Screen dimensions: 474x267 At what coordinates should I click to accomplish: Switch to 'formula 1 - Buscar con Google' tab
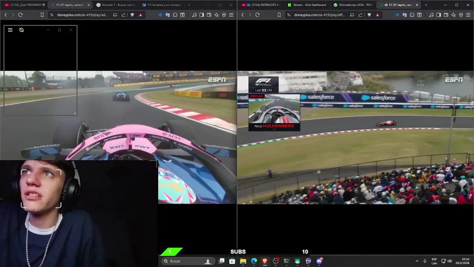click(116, 5)
